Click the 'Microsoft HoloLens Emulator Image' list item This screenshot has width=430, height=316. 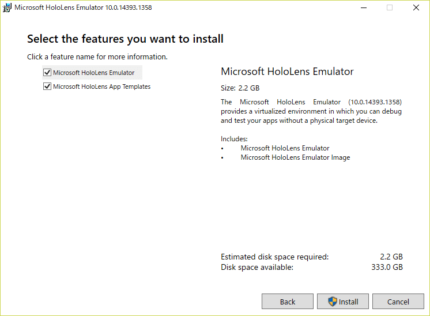click(295, 157)
